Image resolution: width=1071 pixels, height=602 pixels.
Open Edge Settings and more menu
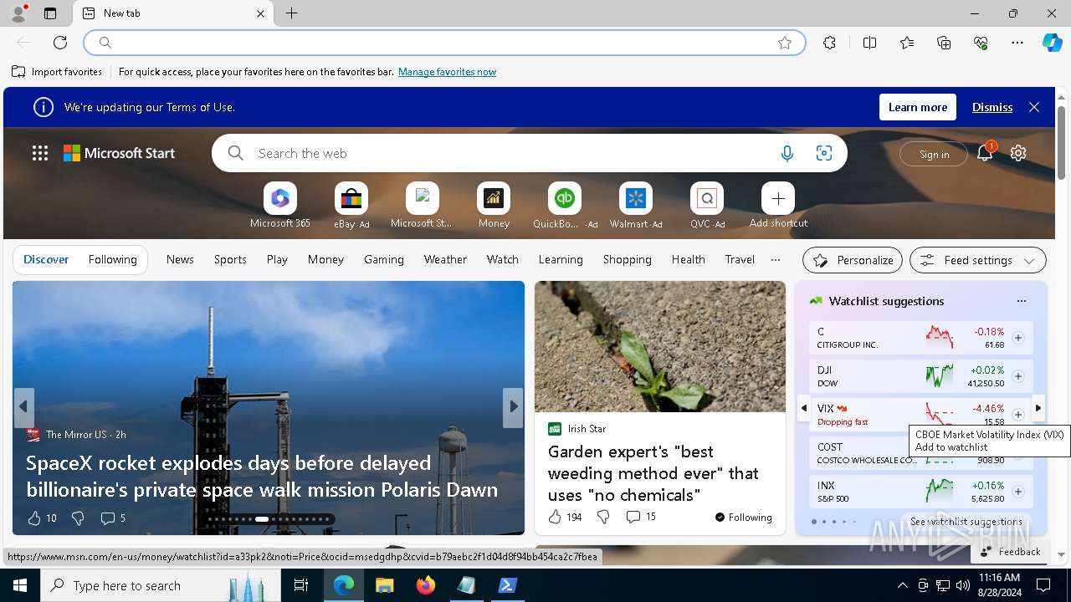(1017, 43)
